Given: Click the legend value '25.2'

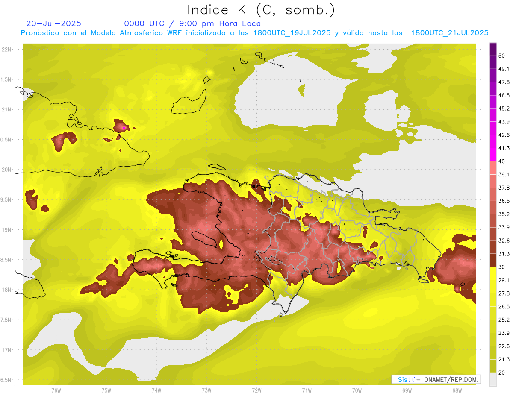Looking at the screenshot, I should 504,320.
